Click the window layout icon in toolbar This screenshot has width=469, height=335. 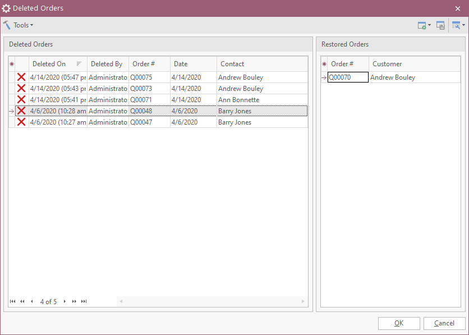click(x=440, y=25)
